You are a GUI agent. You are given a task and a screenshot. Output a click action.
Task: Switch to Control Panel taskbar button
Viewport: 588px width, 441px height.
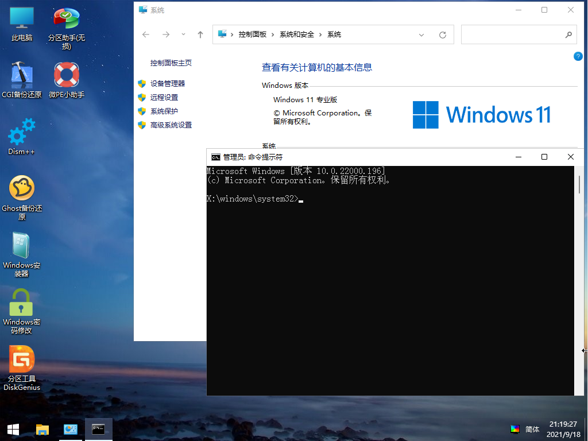[x=71, y=430]
